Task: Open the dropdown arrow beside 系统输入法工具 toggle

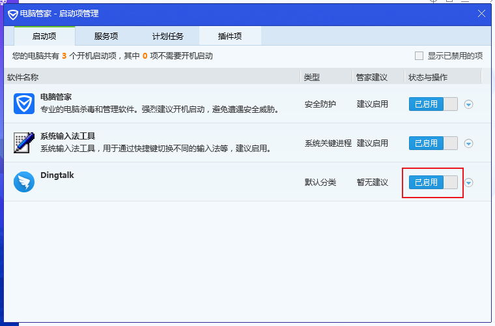Action: point(468,143)
